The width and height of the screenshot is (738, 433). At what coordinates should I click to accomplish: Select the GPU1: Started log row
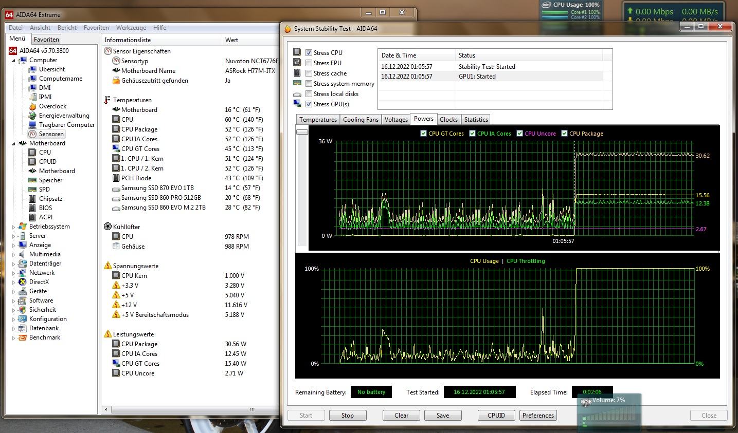coord(491,77)
